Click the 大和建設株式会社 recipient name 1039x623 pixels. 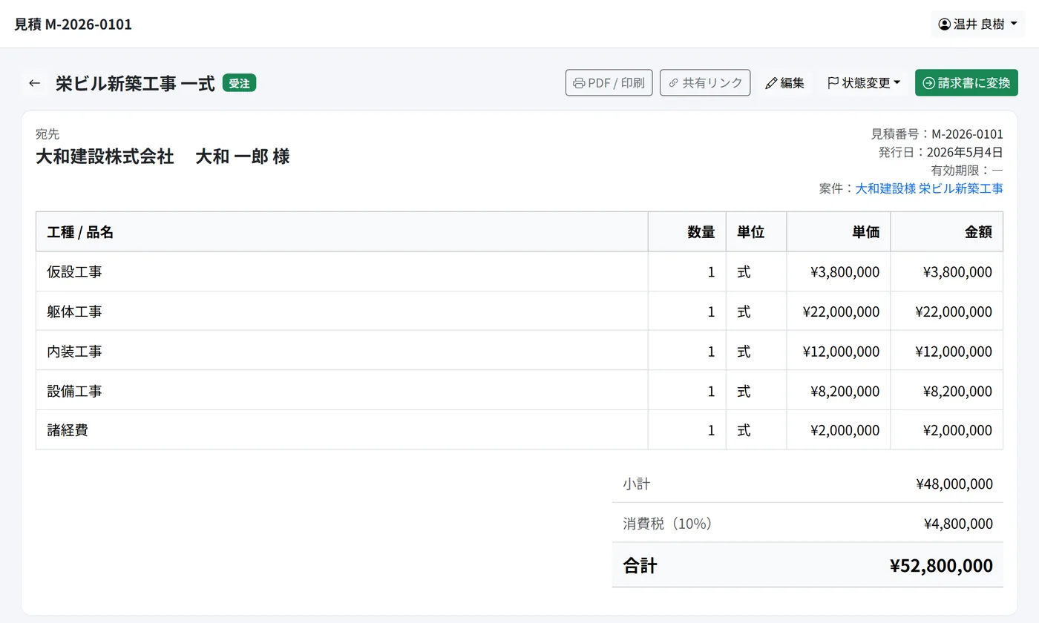105,156
